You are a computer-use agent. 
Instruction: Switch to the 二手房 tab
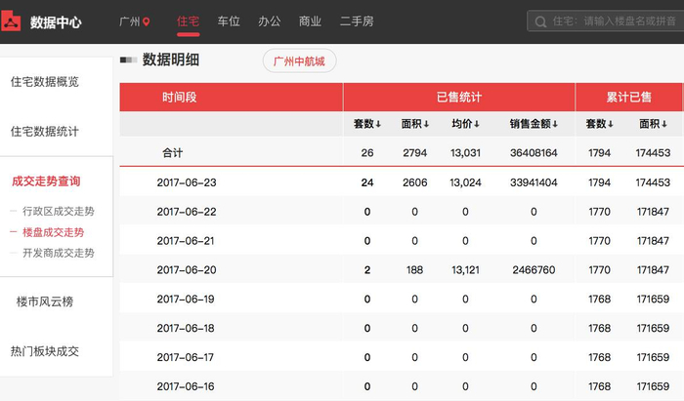357,21
